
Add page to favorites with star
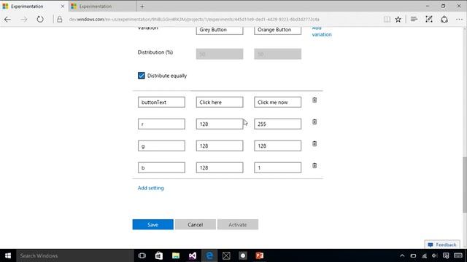(x=398, y=20)
